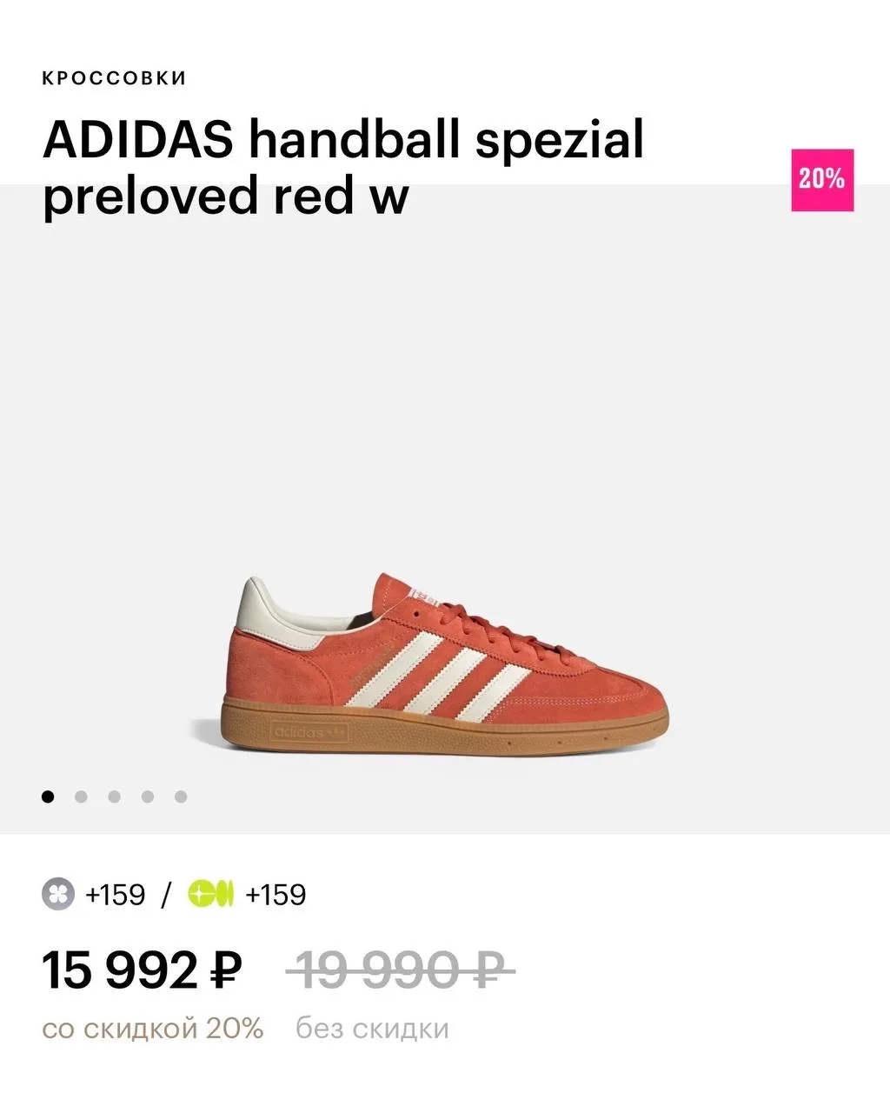890x1113 pixels.
Task: Click the без скидки label
Action: [x=372, y=1029]
